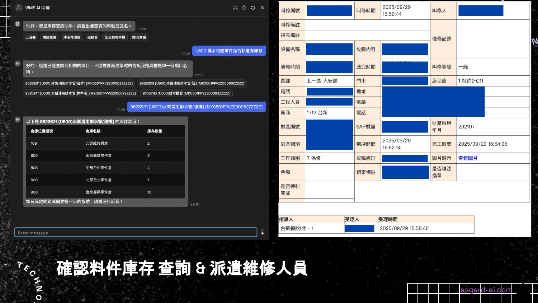Viewport: 538px width, 303px height.
Task: Click the 財產啟用年月 value 202107
Action: pos(466,127)
